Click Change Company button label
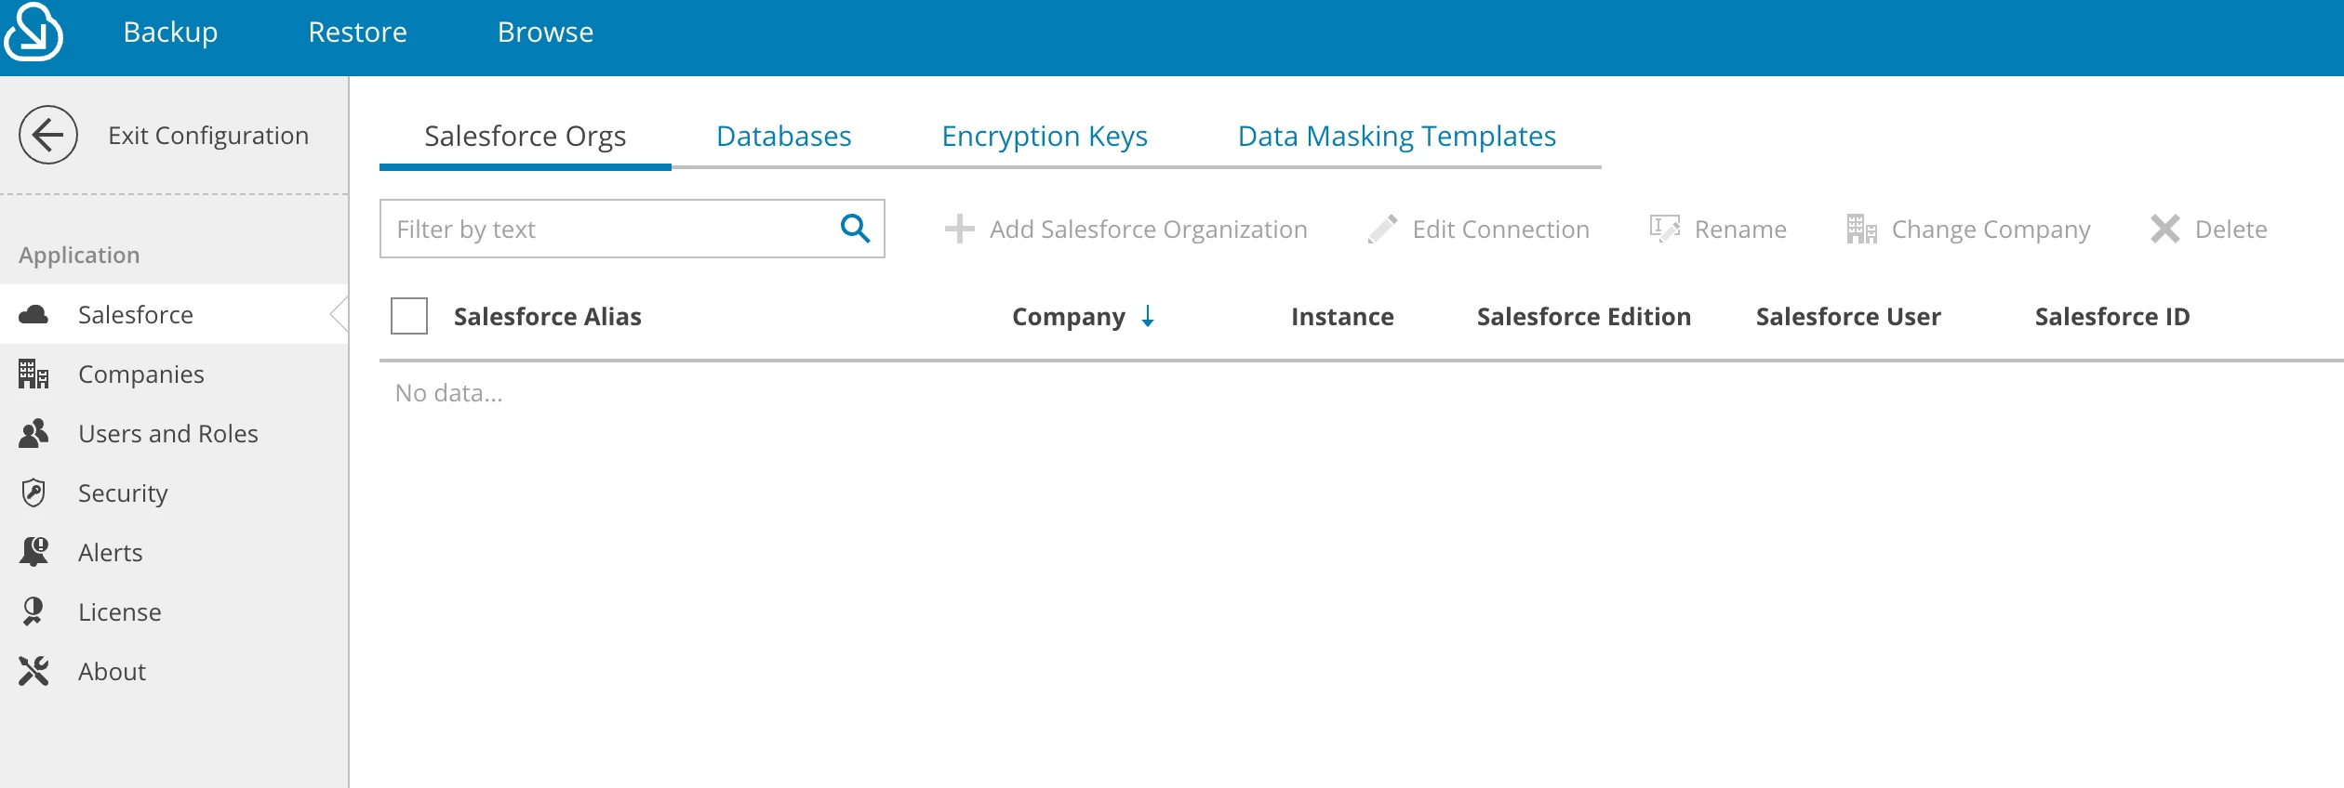The width and height of the screenshot is (2344, 788). [1991, 230]
